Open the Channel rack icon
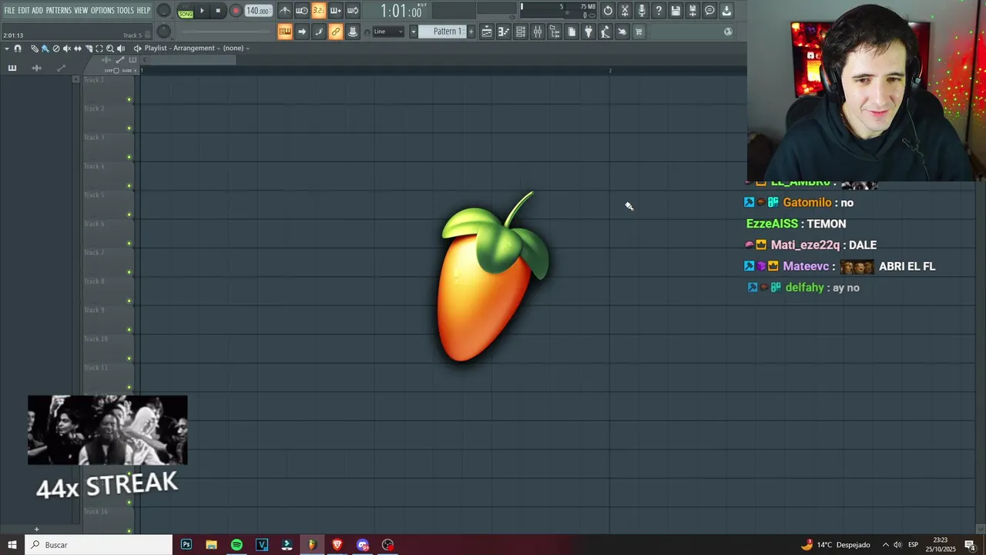Screen dimensions: 986x555 (x=521, y=32)
